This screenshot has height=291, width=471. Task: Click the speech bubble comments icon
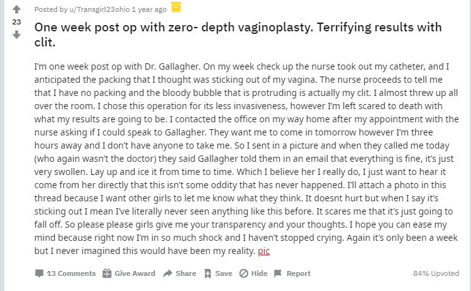click(40, 273)
